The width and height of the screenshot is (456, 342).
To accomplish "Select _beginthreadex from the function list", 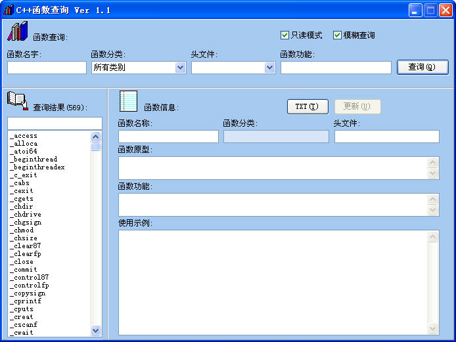I will pyautogui.click(x=37, y=167).
